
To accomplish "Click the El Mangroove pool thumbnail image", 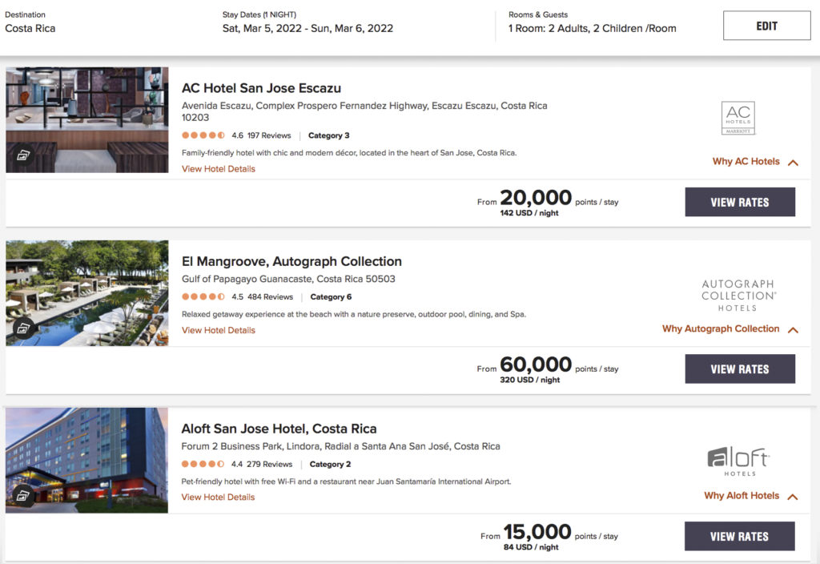I will (x=86, y=293).
